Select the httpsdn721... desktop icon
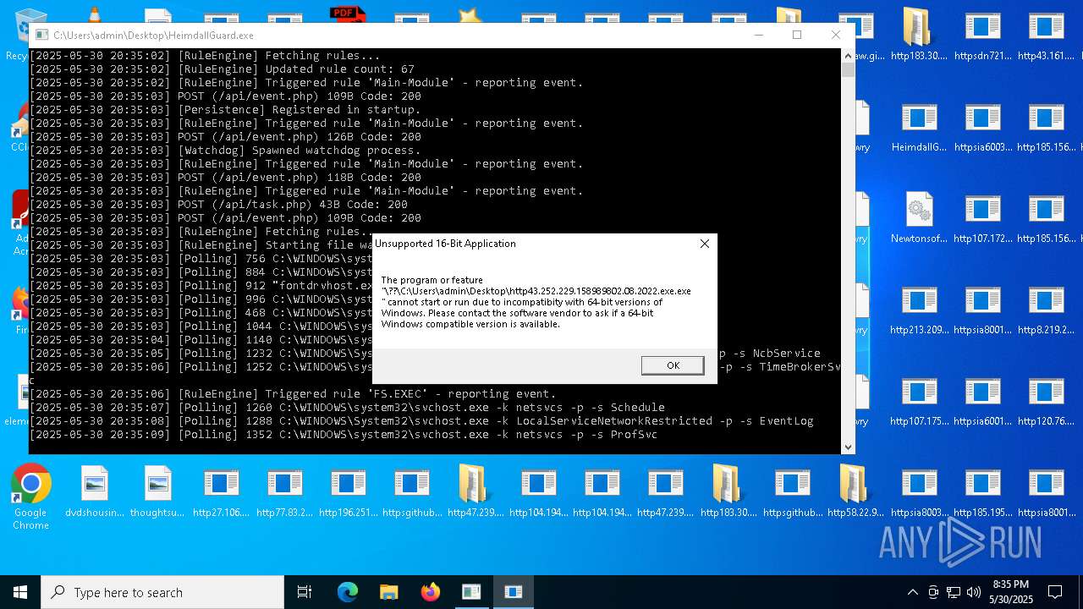This screenshot has width=1083, height=609. pyautogui.click(x=982, y=36)
